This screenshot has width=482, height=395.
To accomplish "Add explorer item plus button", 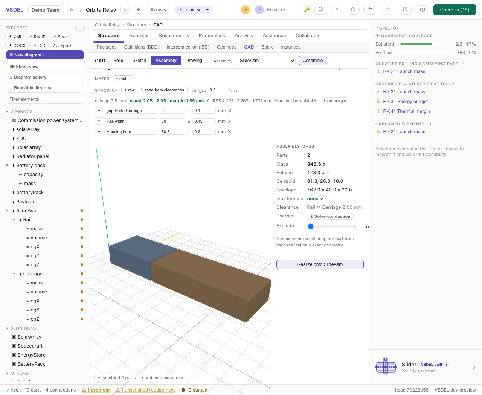I will click(80, 27).
